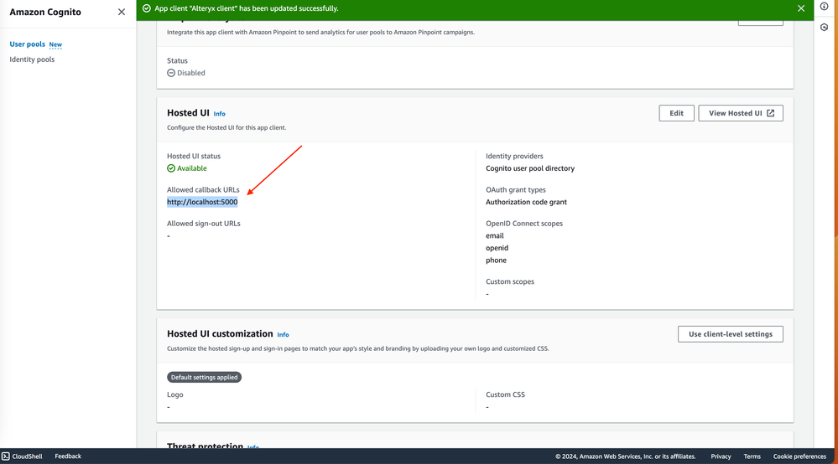Open Info link next to Hosted UI customization
The image size is (838, 464).
coord(283,334)
